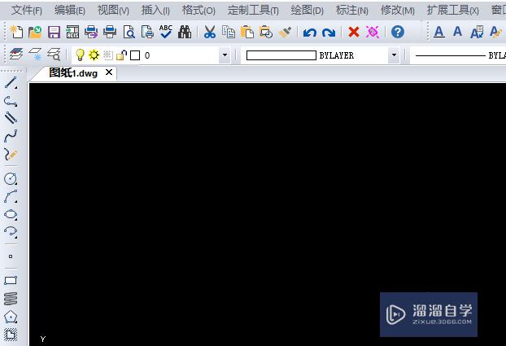The image size is (506, 346).
Task: Toggle layer freeze sun icon
Action: pyautogui.click(x=94, y=55)
